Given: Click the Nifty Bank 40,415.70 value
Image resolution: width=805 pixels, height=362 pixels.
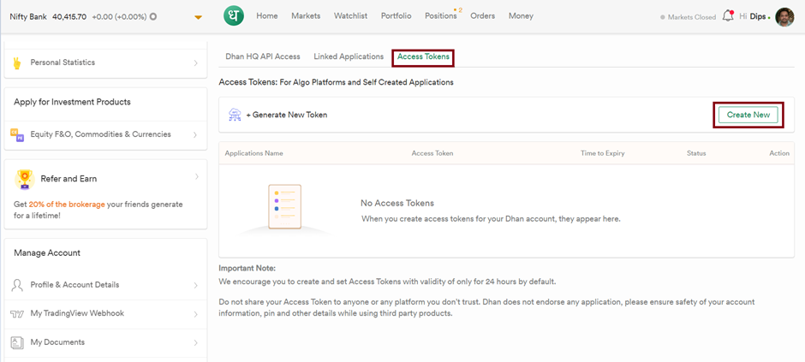Looking at the screenshot, I should click(x=69, y=16).
